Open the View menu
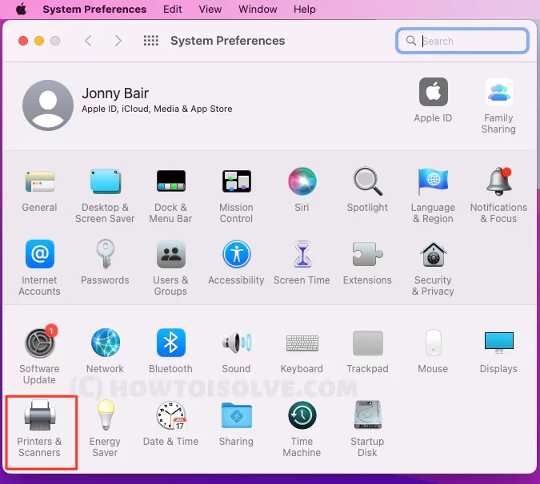Screen dimensions: 540x484 pyautogui.click(x=210, y=9)
